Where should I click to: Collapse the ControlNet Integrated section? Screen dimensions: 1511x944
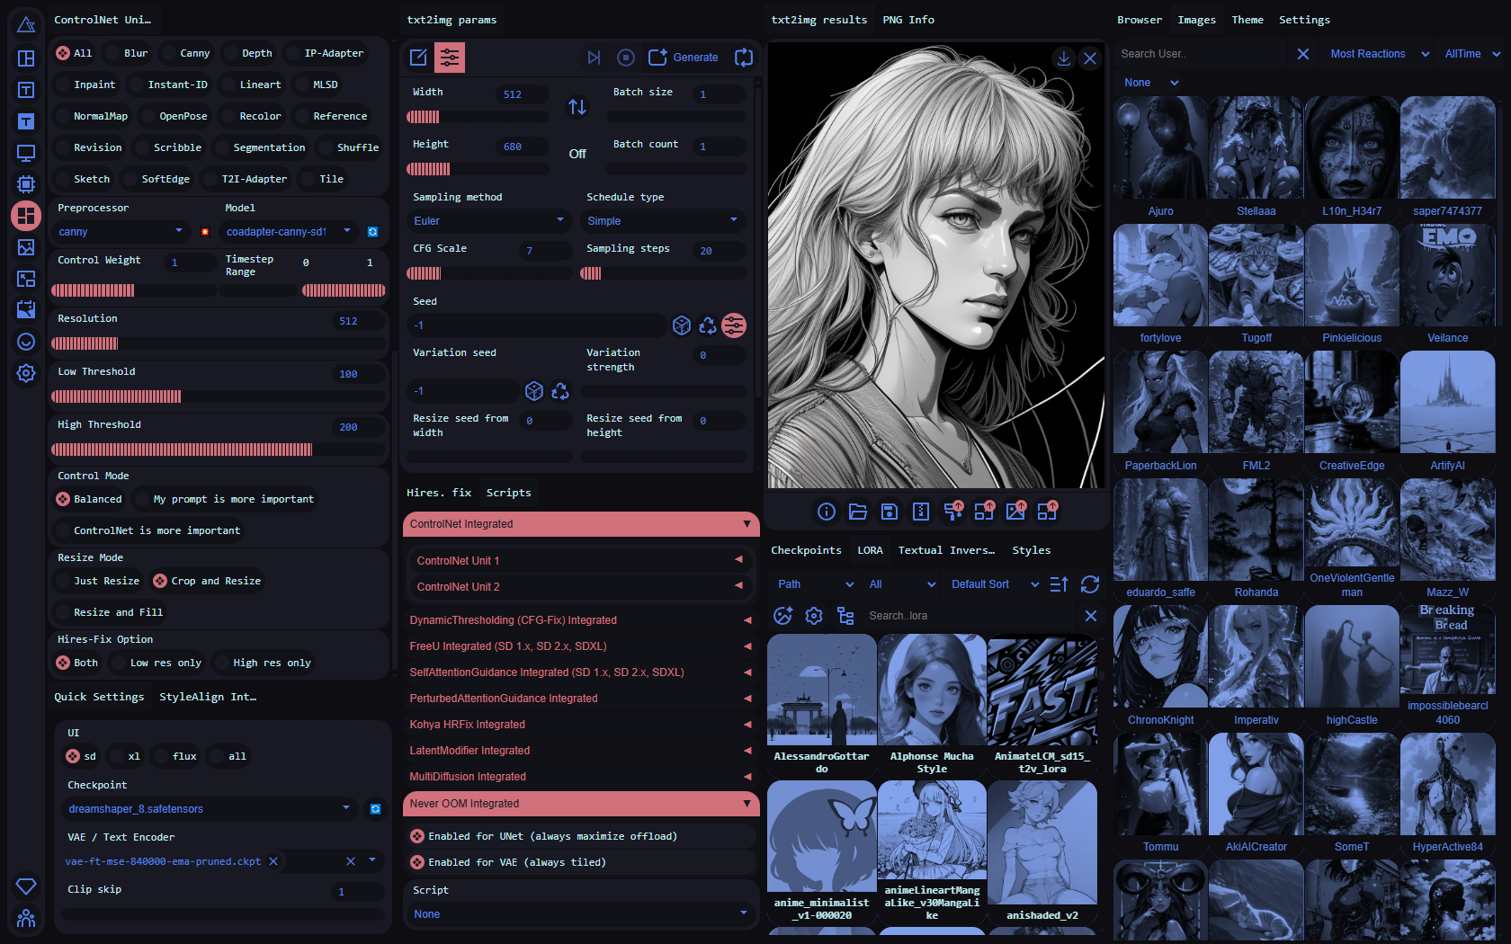[x=581, y=524]
